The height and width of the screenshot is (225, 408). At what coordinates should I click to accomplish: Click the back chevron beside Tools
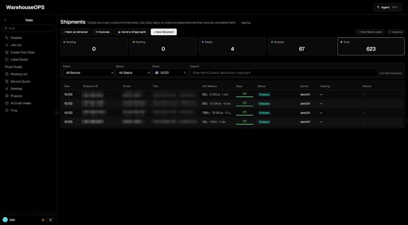tap(5, 20)
